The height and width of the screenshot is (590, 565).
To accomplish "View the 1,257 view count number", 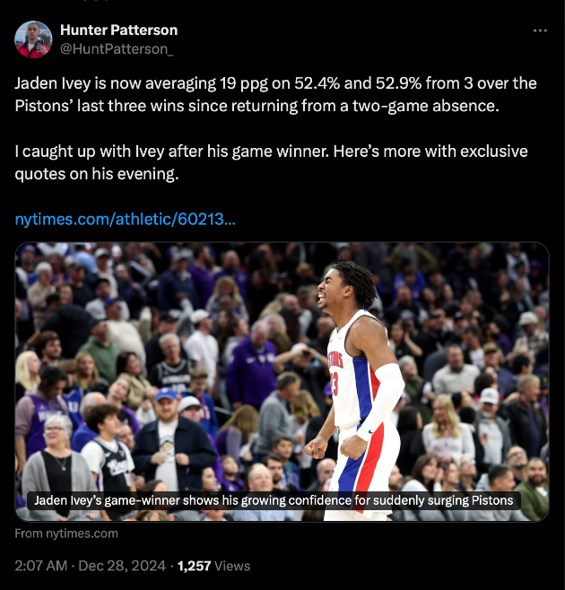I will [194, 566].
